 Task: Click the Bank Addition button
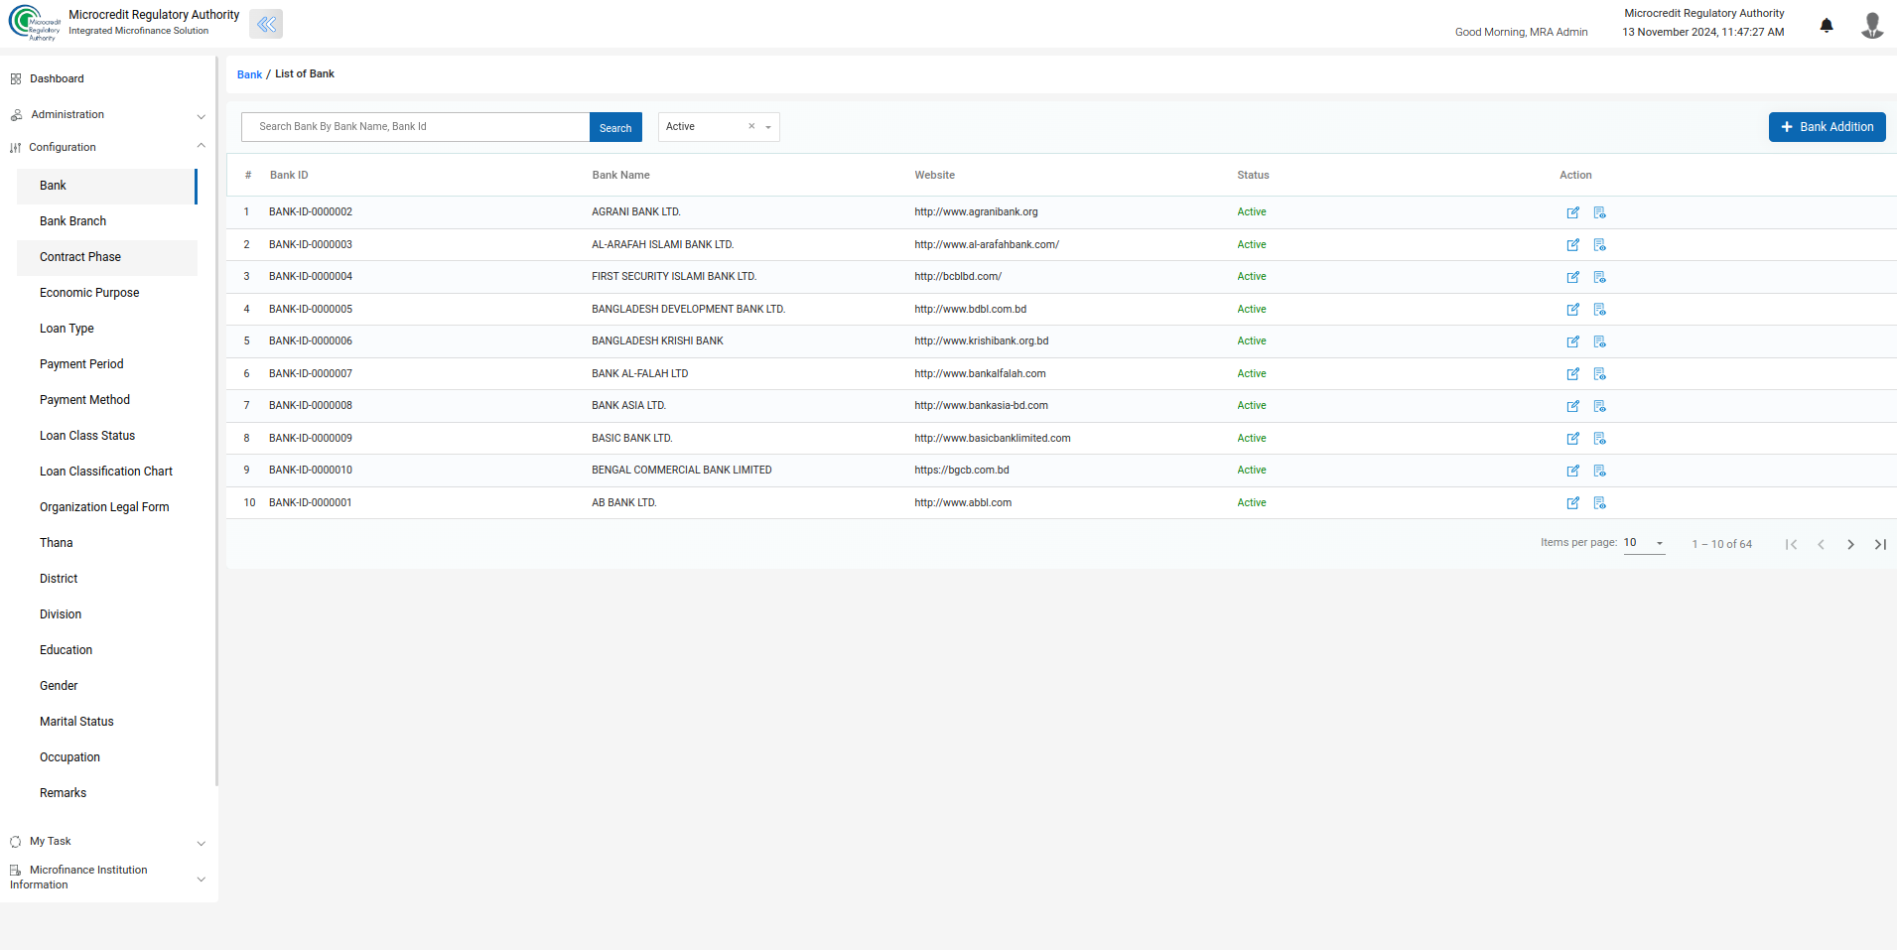click(x=1827, y=127)
